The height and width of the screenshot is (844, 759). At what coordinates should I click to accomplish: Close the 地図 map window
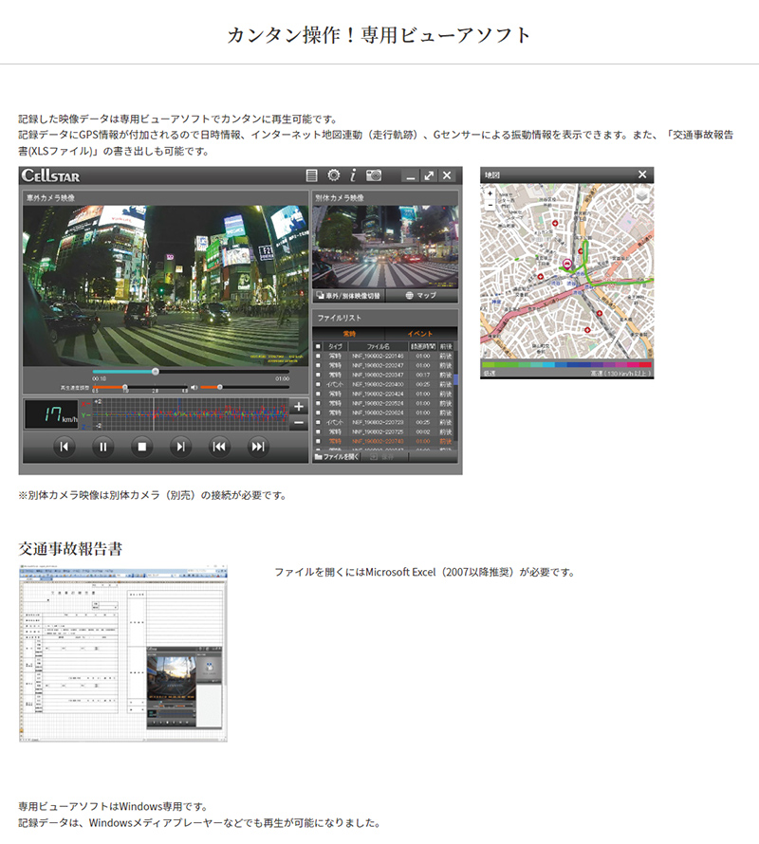(x=642, y=174)
